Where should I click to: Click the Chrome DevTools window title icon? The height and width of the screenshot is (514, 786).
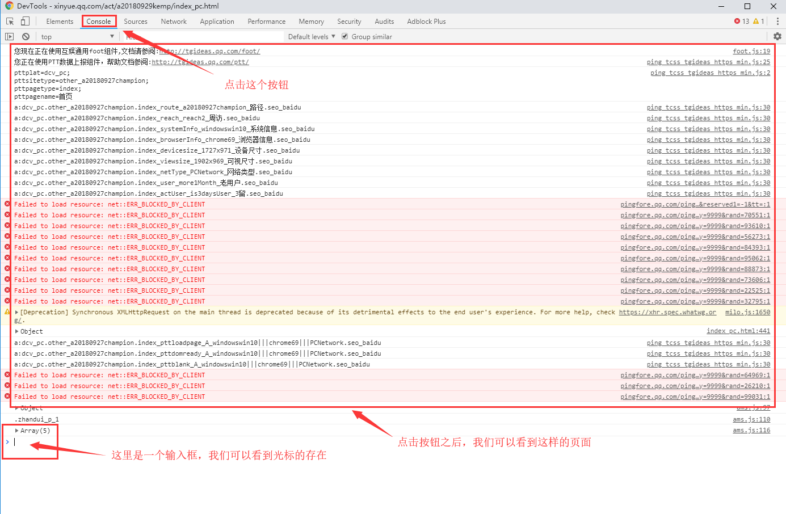click(x=9, y=6)
